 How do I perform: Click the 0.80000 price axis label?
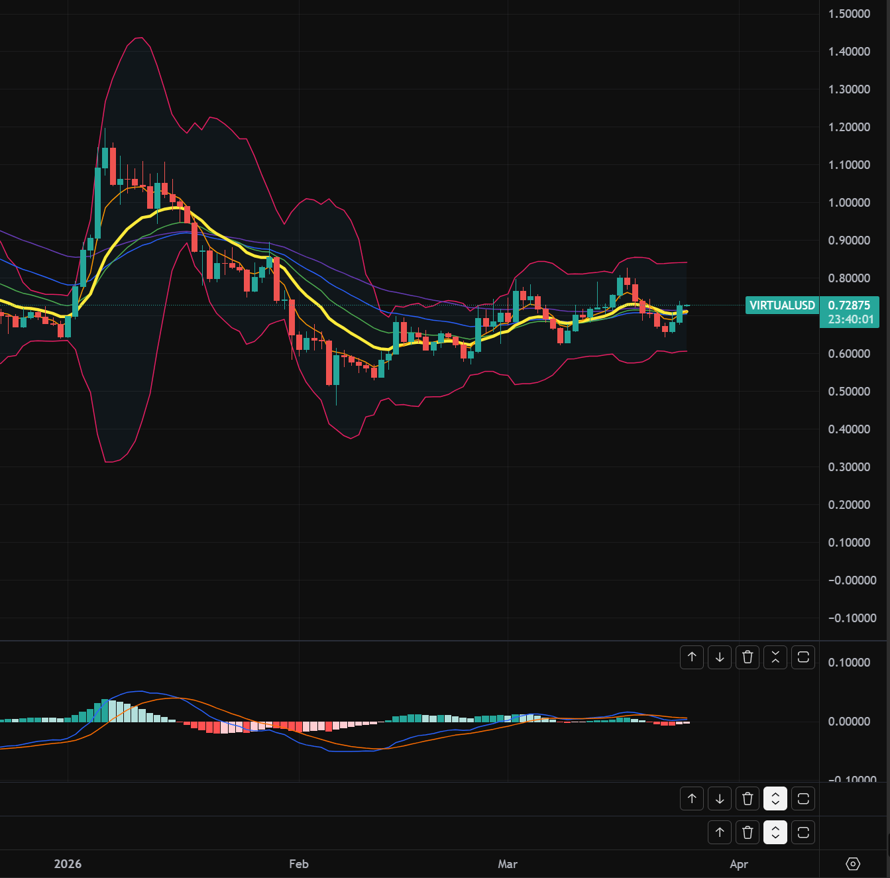click(850, 278)
